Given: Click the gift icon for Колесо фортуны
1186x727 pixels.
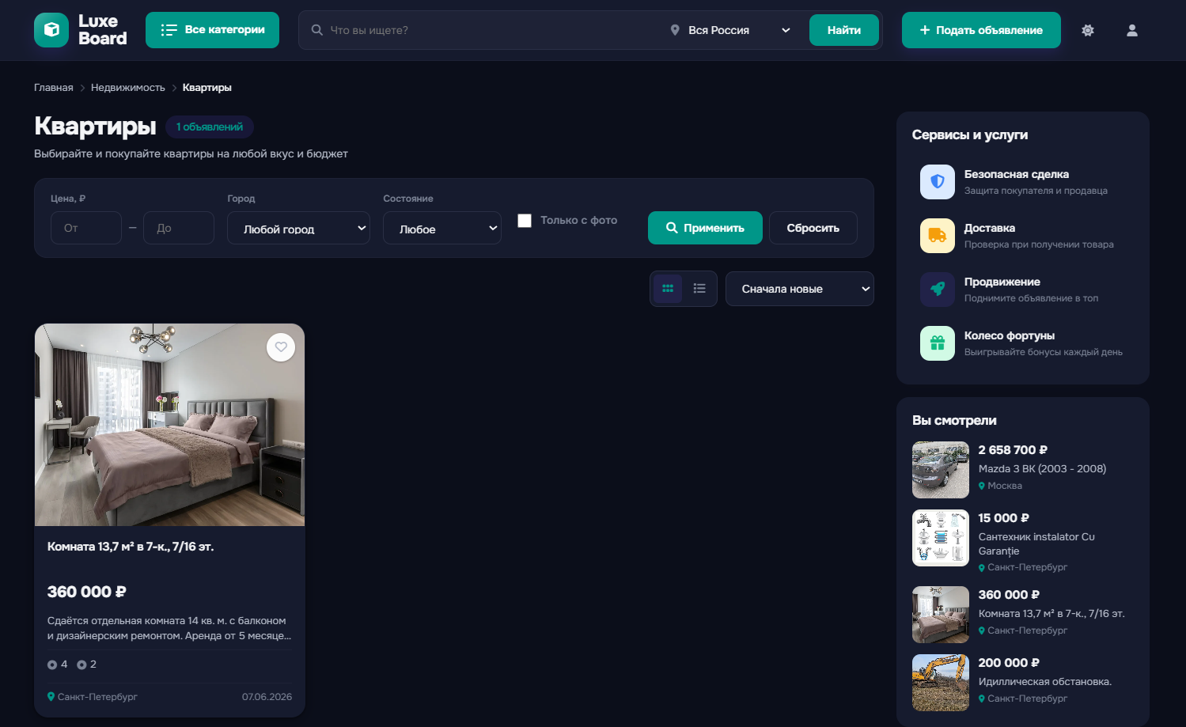Looking at the screenshot, I should click(x=938, y=343).
